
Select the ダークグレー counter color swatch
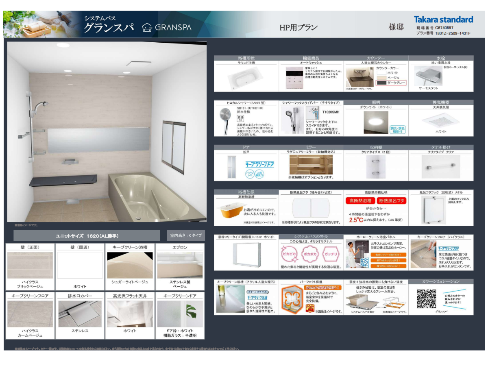tap(381, 83)
